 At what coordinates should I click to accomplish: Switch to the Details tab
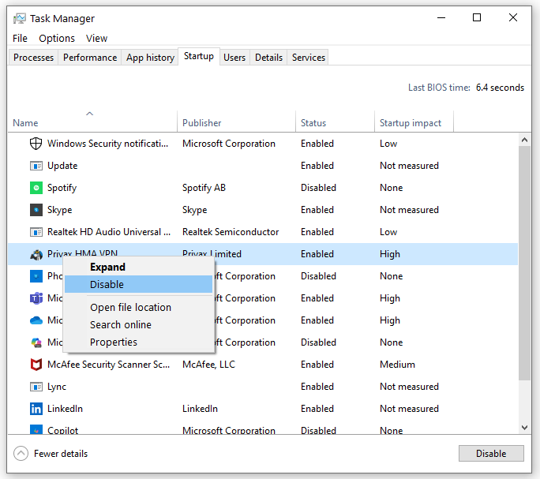pos(268,57)
